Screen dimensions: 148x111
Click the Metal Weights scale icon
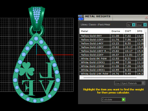pos(81,18)
